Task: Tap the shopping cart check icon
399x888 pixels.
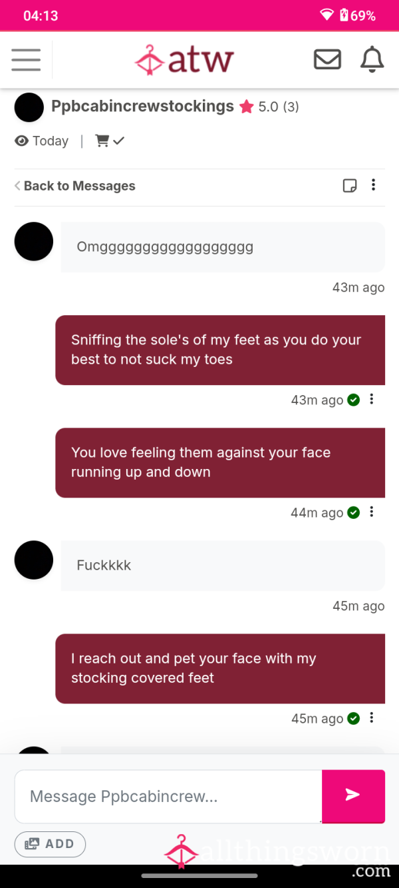Action: pos(110,141)
